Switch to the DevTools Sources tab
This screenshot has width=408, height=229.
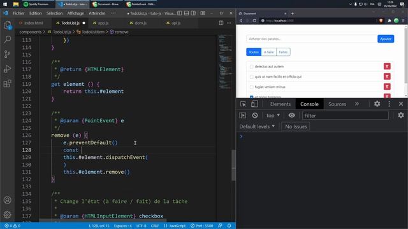[x=337, y=104]
